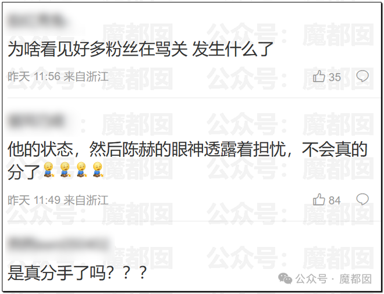Open reply bubble on 11:56 comment
The image size is (384, 294).
(x=362, y=76)
